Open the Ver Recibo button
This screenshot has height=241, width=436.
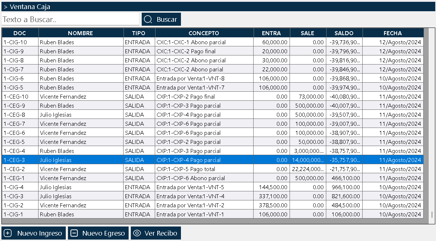(156, 233)
